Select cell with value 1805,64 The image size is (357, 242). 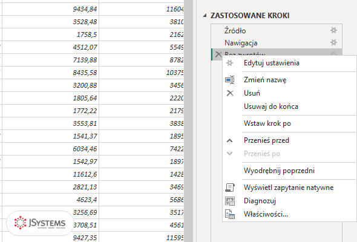(x=51, y=99)
